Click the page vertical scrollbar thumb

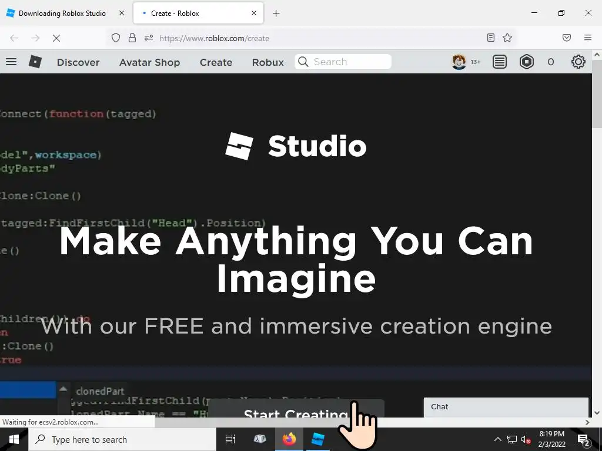[x=597, y=94]
